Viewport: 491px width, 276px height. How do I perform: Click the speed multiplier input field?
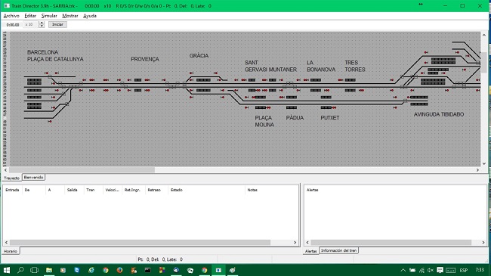pyautogui.click(x=31, y=24)
